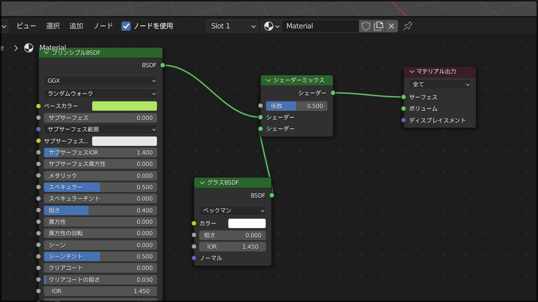The image size is (538, 302).
Task: Click the new material duplicate icon
Action: pos(379,26)
